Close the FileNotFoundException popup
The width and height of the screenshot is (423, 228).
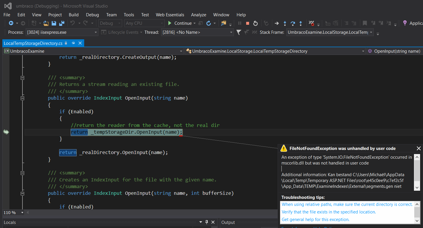click(419, 148)
